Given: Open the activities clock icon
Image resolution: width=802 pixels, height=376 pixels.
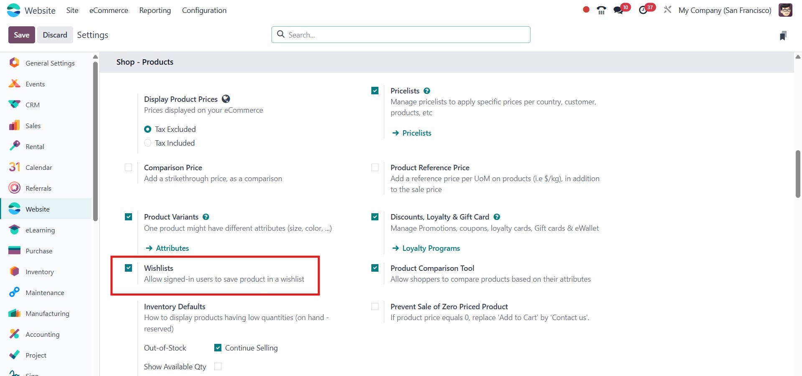Looking at the screenshot, I should point(643,10).
